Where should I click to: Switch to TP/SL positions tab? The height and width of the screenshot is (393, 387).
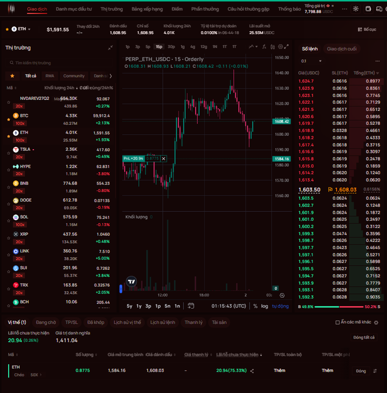(72, 322)
